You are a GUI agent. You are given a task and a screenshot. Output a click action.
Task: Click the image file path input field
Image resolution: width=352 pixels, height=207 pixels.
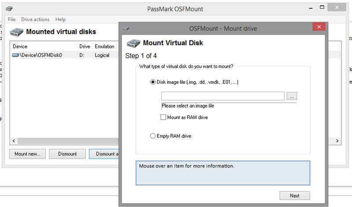[x=223, y=96]
